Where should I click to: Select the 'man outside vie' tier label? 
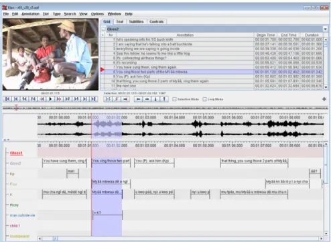(x=22, y=215)
